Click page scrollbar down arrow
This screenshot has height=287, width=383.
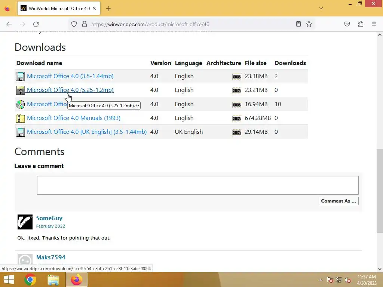click(x=380, y=269)
